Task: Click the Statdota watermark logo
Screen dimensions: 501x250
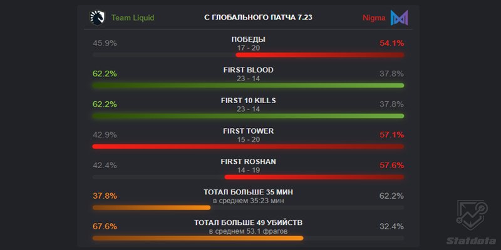Action: click(472, 222)
